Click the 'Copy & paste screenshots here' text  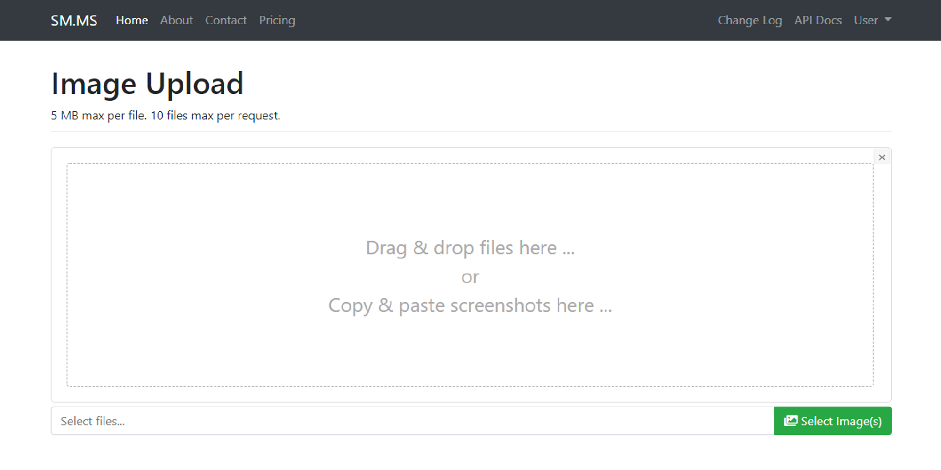(x=470, y=305)
